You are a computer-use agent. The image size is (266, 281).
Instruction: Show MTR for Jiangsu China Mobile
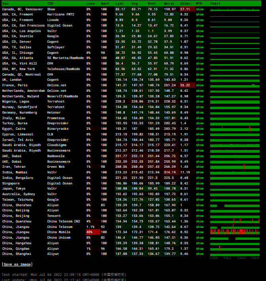point(199,232)
